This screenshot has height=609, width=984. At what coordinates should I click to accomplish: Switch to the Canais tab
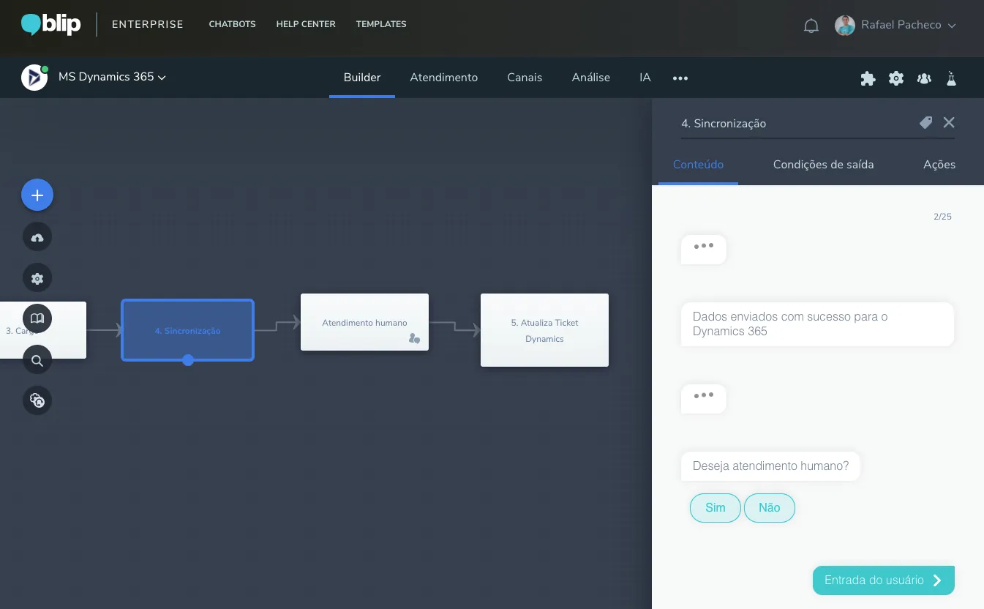[x=525, y=78]
